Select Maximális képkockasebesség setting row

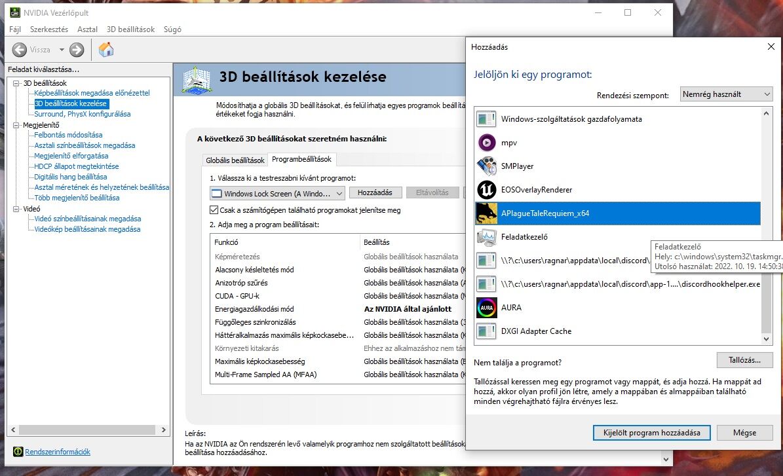pyautogui.click(x=339, y=361)
